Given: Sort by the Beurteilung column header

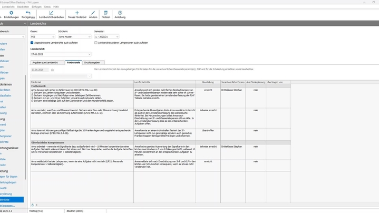Looking at the screenshot, I should tap(208, 82).
